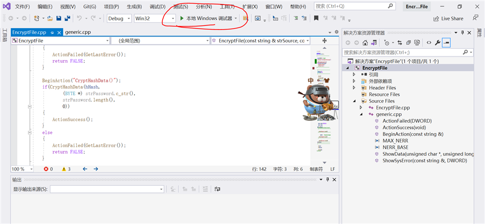Click the editor minimap scrollbar
This screenshot has height=224, width=485.
point(324,104)
